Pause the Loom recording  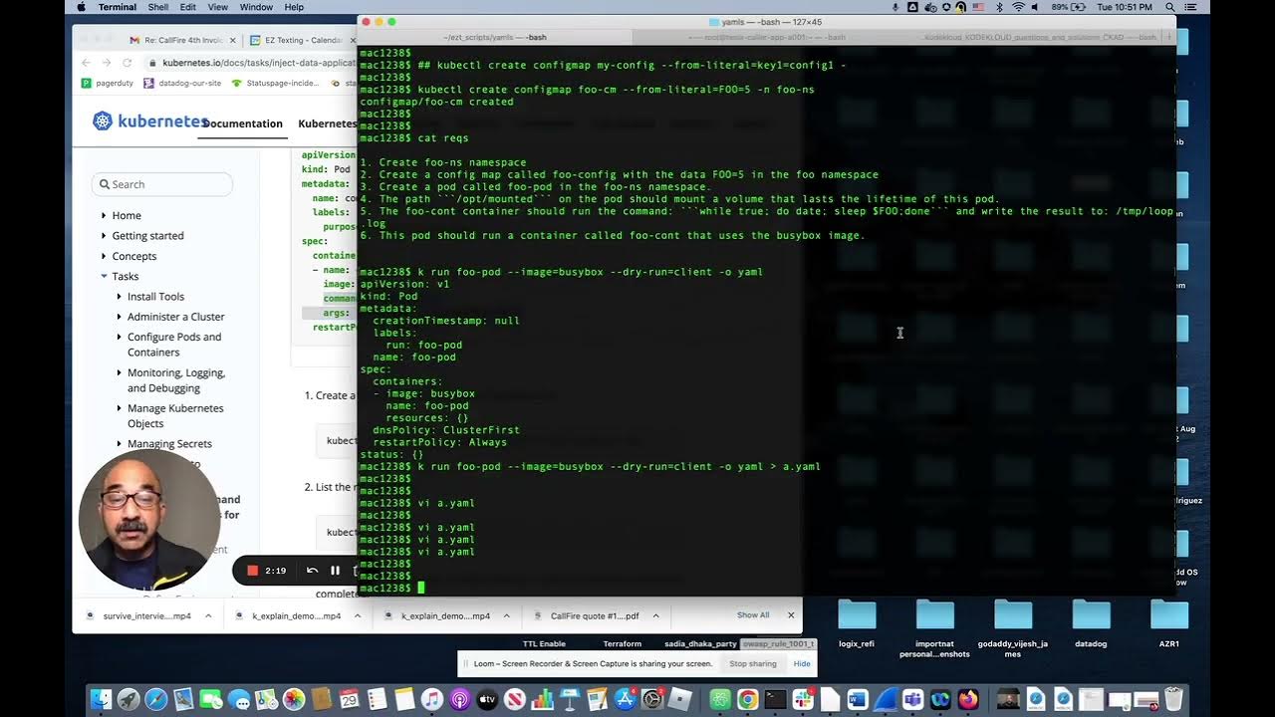tap(335, 571)
